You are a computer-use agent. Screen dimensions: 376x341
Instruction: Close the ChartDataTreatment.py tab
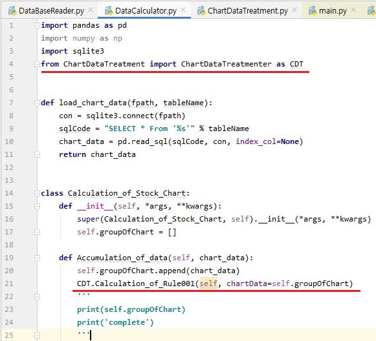(294, 10)
